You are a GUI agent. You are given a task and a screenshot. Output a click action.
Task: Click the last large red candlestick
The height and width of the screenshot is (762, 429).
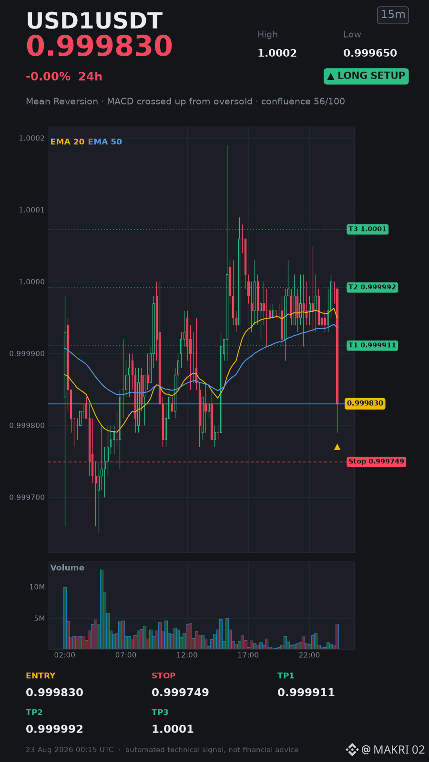[x=337, y=346]
